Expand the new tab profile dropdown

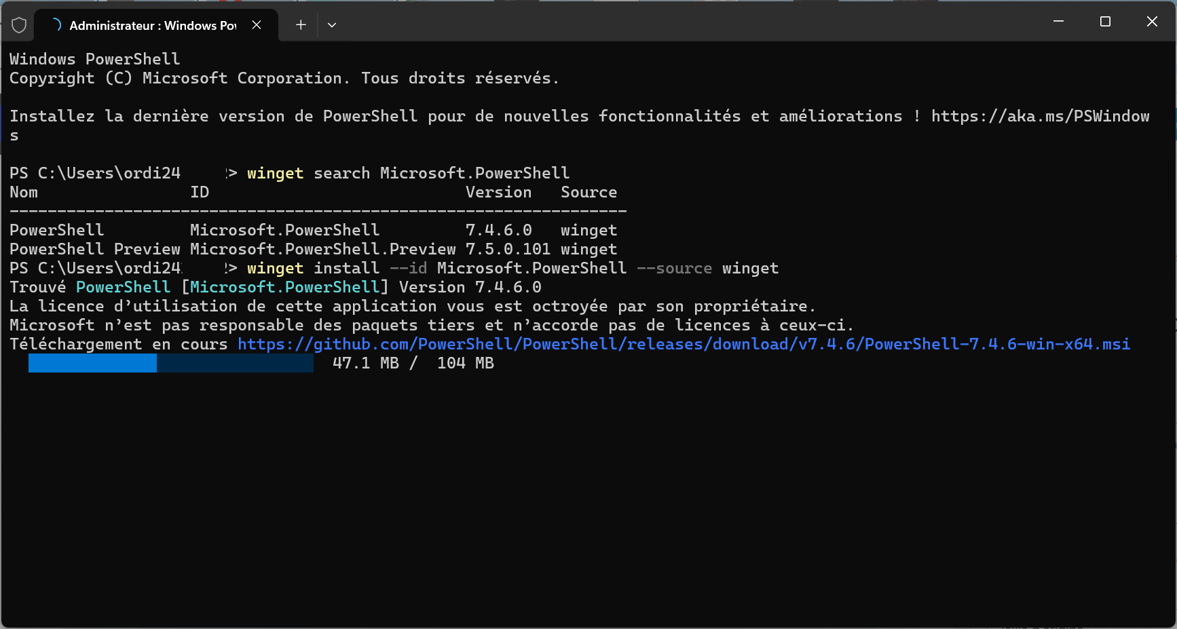pyautogui.click(x=332, y=25)
